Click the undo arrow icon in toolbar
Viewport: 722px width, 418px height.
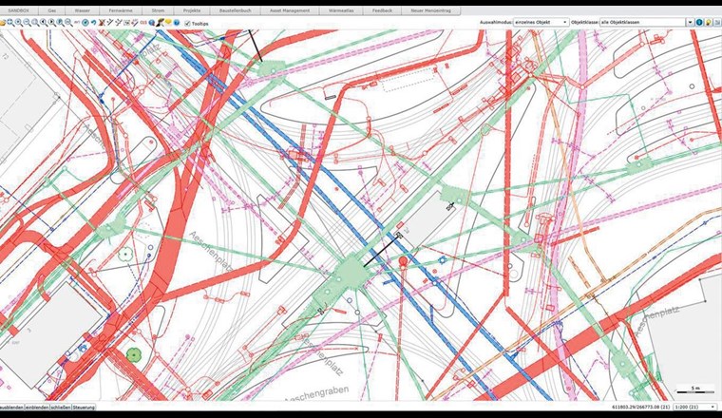tap(92, 21)
